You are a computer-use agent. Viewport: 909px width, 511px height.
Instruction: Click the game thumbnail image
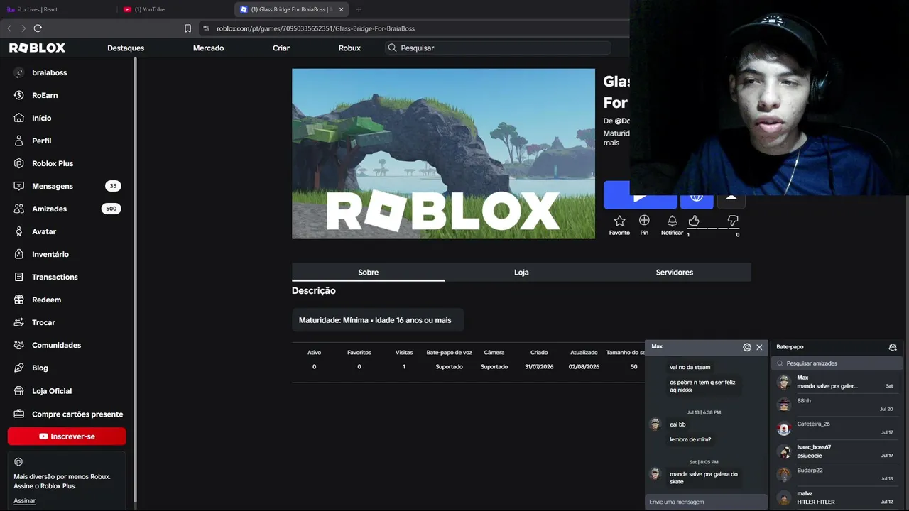point(443,153)
